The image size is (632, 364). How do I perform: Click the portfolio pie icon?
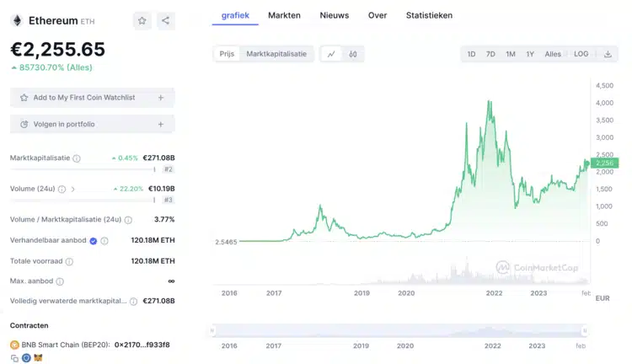pyautogui.click(x=24, y=124)
